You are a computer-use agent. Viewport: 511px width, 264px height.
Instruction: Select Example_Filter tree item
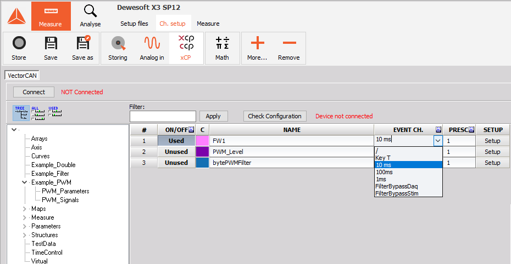tap(50, 174)
